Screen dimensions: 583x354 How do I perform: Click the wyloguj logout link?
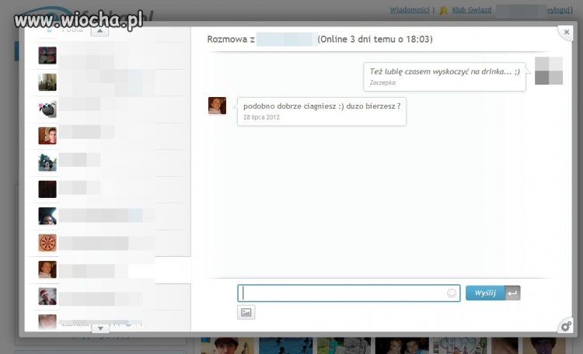pos(560,9)
